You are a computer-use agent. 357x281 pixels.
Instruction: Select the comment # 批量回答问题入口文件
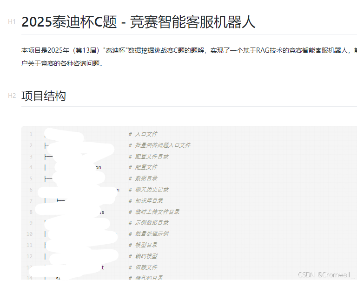click(x=159, y=145)
